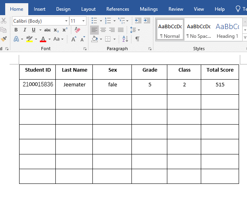Click the Format Painter brush icon
Viewport: 247px width, 199px height.
(x=4, y=39)
